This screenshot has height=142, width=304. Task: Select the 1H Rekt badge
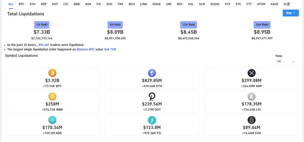[42, 25]
